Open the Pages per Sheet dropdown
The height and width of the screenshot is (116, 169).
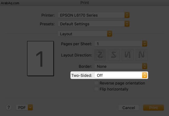(x=121, y=44)
